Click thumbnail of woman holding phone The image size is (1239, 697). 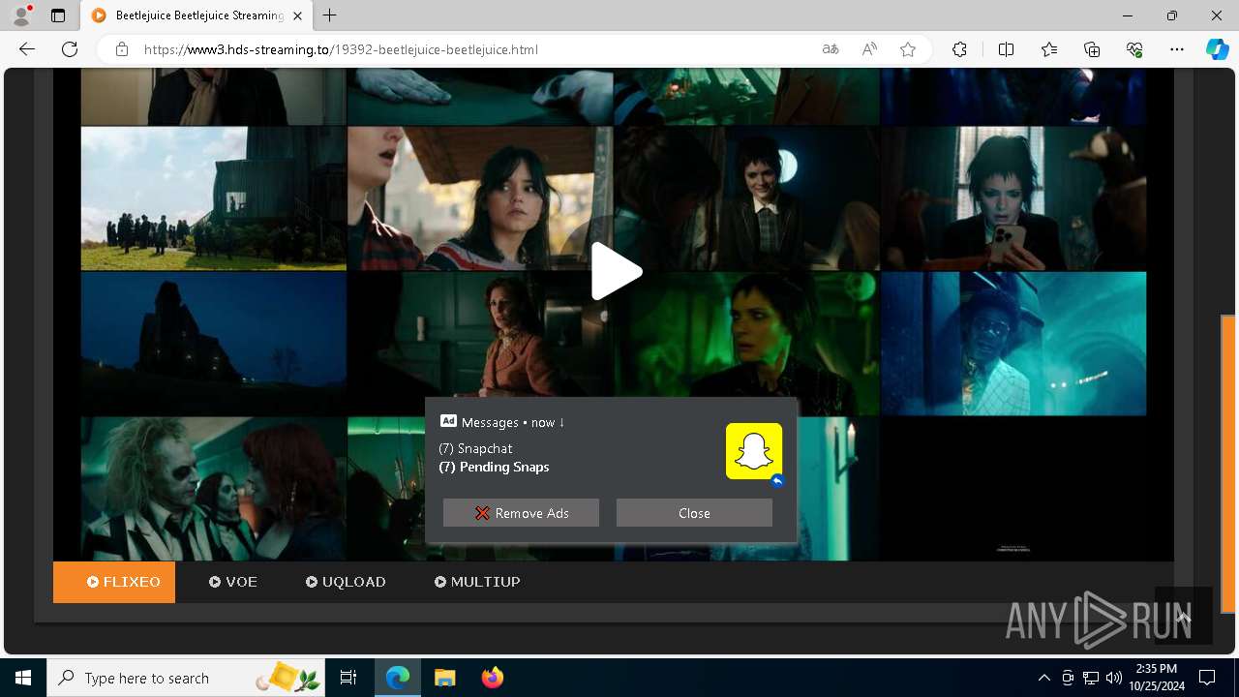pos(1013,198)
